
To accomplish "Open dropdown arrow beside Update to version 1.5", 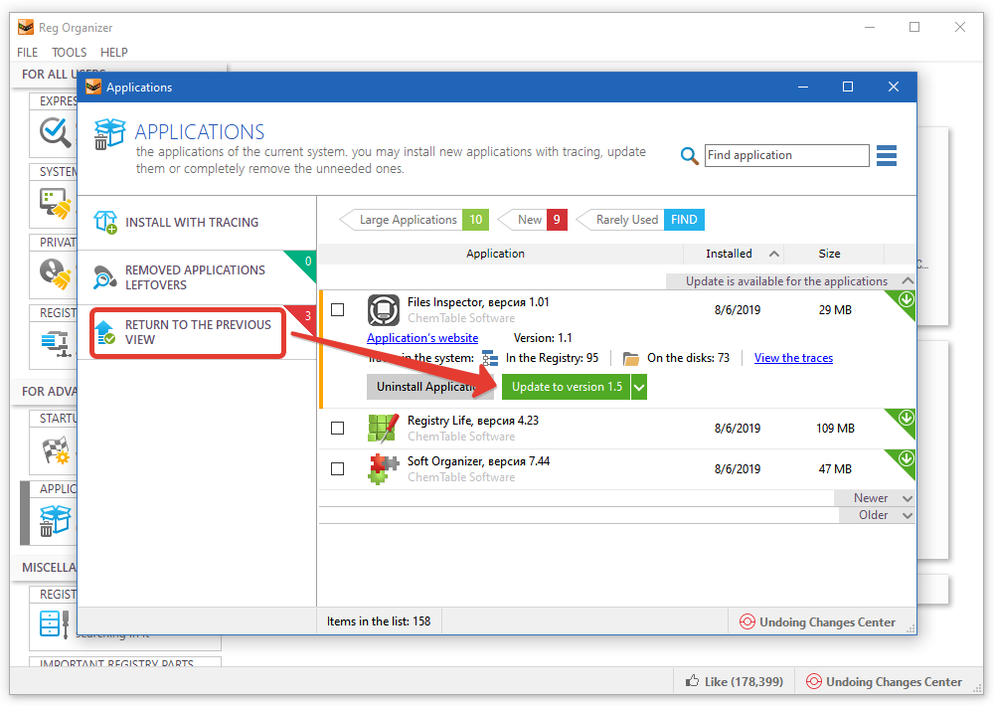I will 639,387.
